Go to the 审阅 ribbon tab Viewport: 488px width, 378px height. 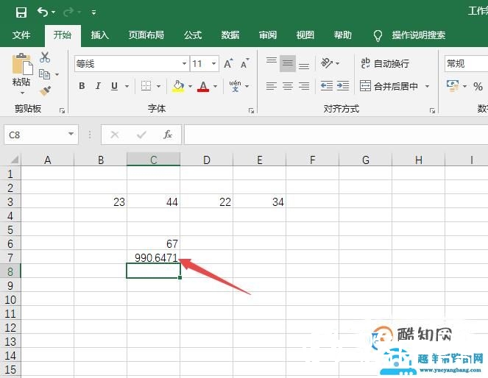point(268,35)
